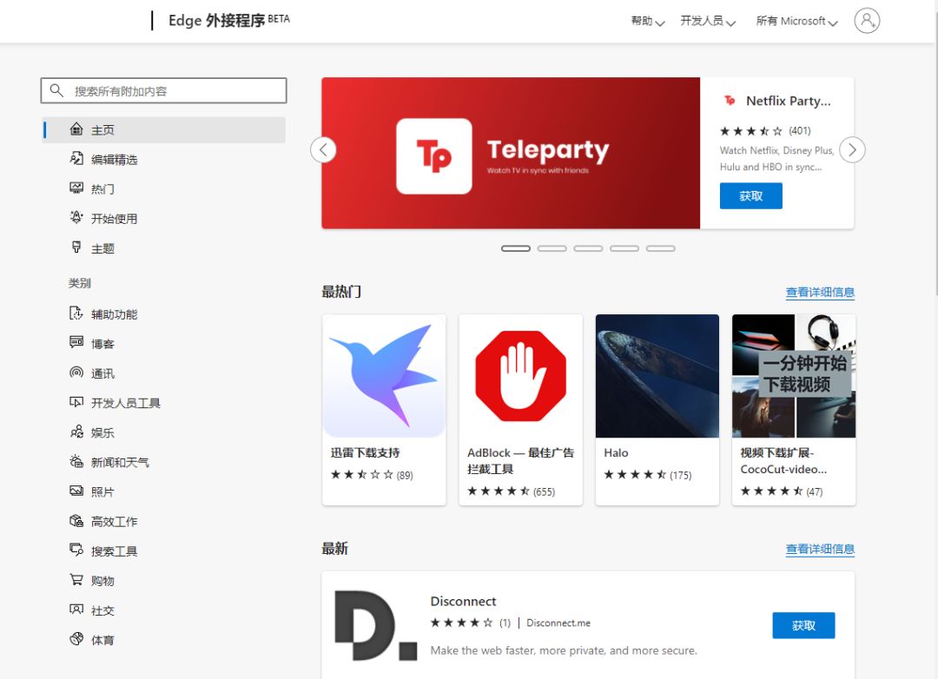Show the next carousel banner
Screen dimensions: 938x679
tap(852, 150)
